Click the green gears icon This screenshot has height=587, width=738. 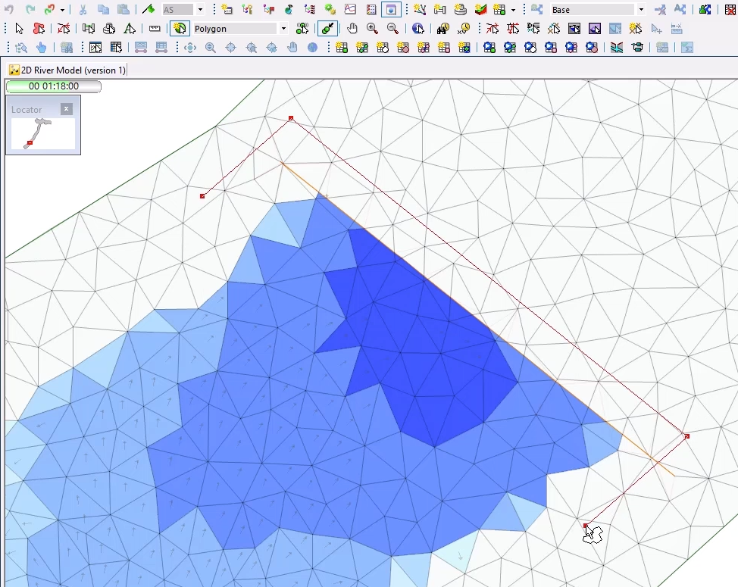[330, 9]
